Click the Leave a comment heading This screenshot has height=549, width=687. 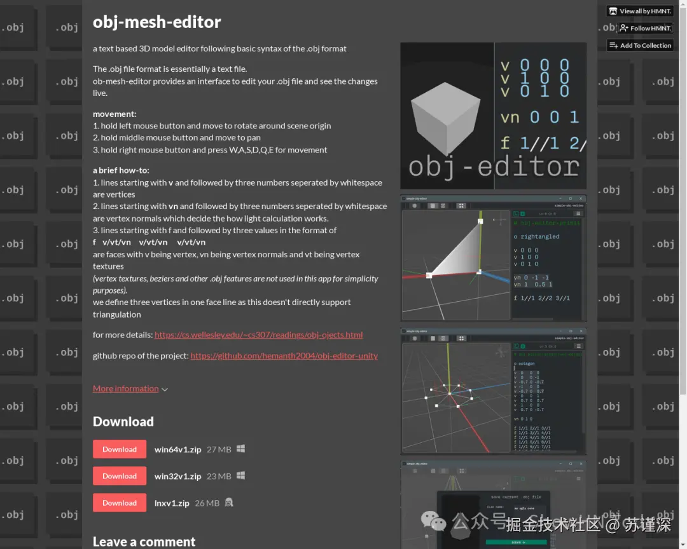pyautogui.click(x=144, y=541)
